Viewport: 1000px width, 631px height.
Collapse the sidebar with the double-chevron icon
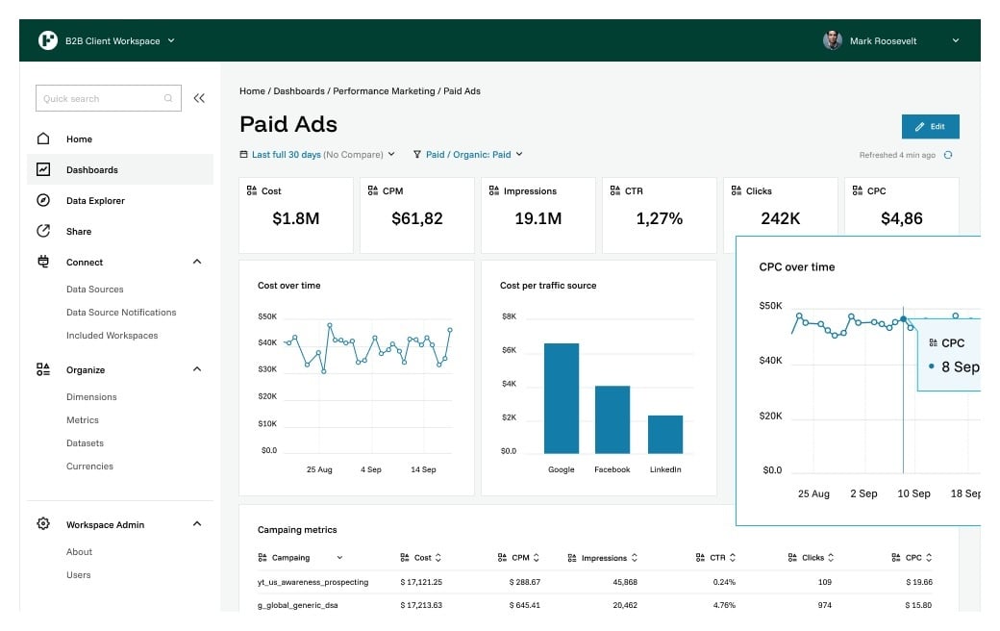[x=199, y=97]
